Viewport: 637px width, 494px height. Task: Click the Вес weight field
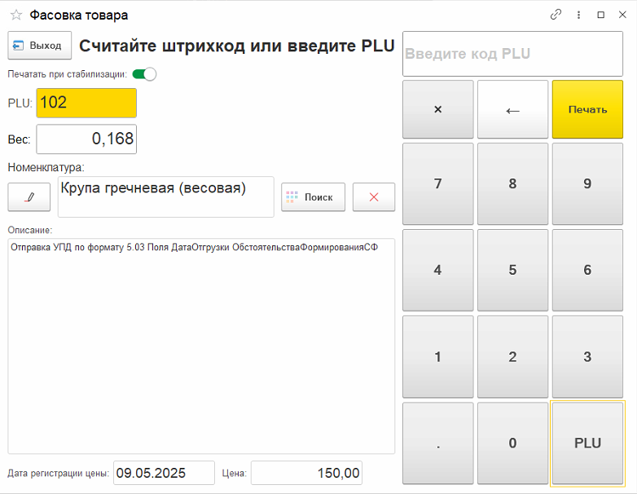[86, 139]
